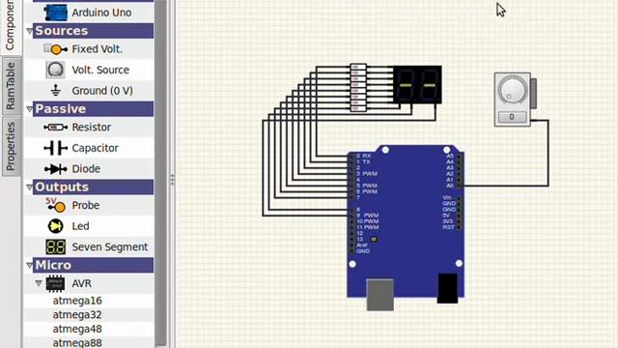Click the voltage source knob on canvas
The image size is (618, 348).
[512, 90]
